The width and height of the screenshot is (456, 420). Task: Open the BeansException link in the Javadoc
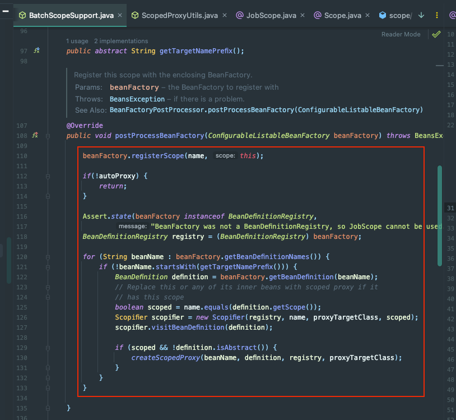[x=137, y=99]
